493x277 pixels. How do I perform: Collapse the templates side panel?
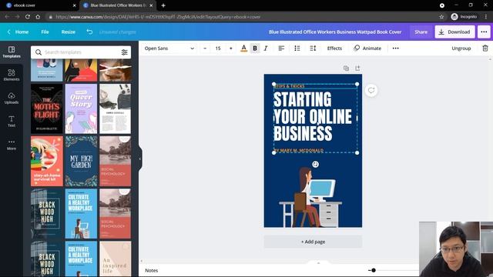[140, 159]
